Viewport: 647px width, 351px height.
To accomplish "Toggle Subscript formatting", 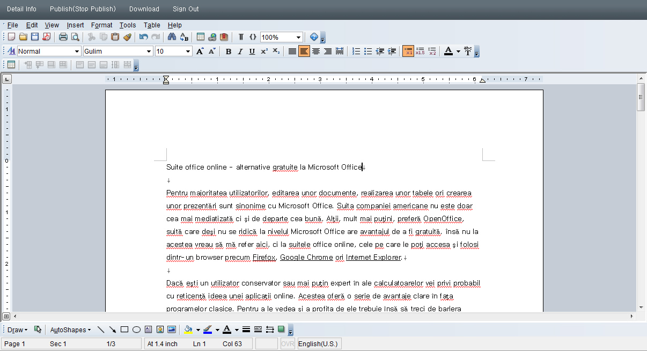I will [276, 52].
